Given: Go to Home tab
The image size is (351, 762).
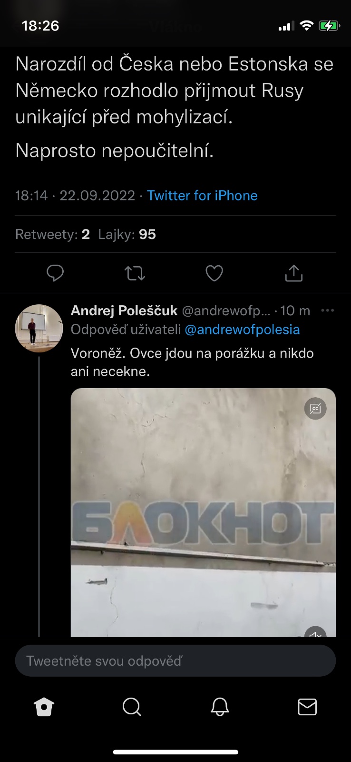Looking at the screenshot, I should click(44, 707).
